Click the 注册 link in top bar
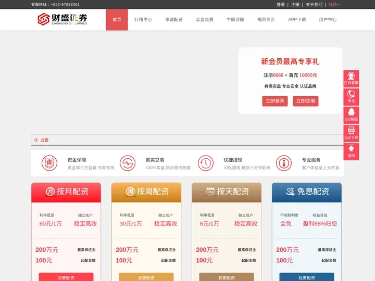Image resolution: width=375 pixels, height=281 pixels. tap(295, 5)
